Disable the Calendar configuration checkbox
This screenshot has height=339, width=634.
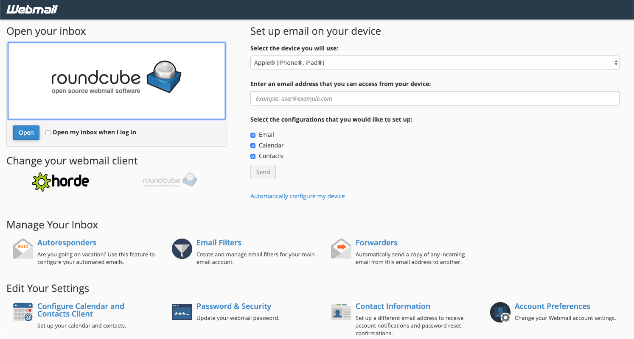pos(252,145)
